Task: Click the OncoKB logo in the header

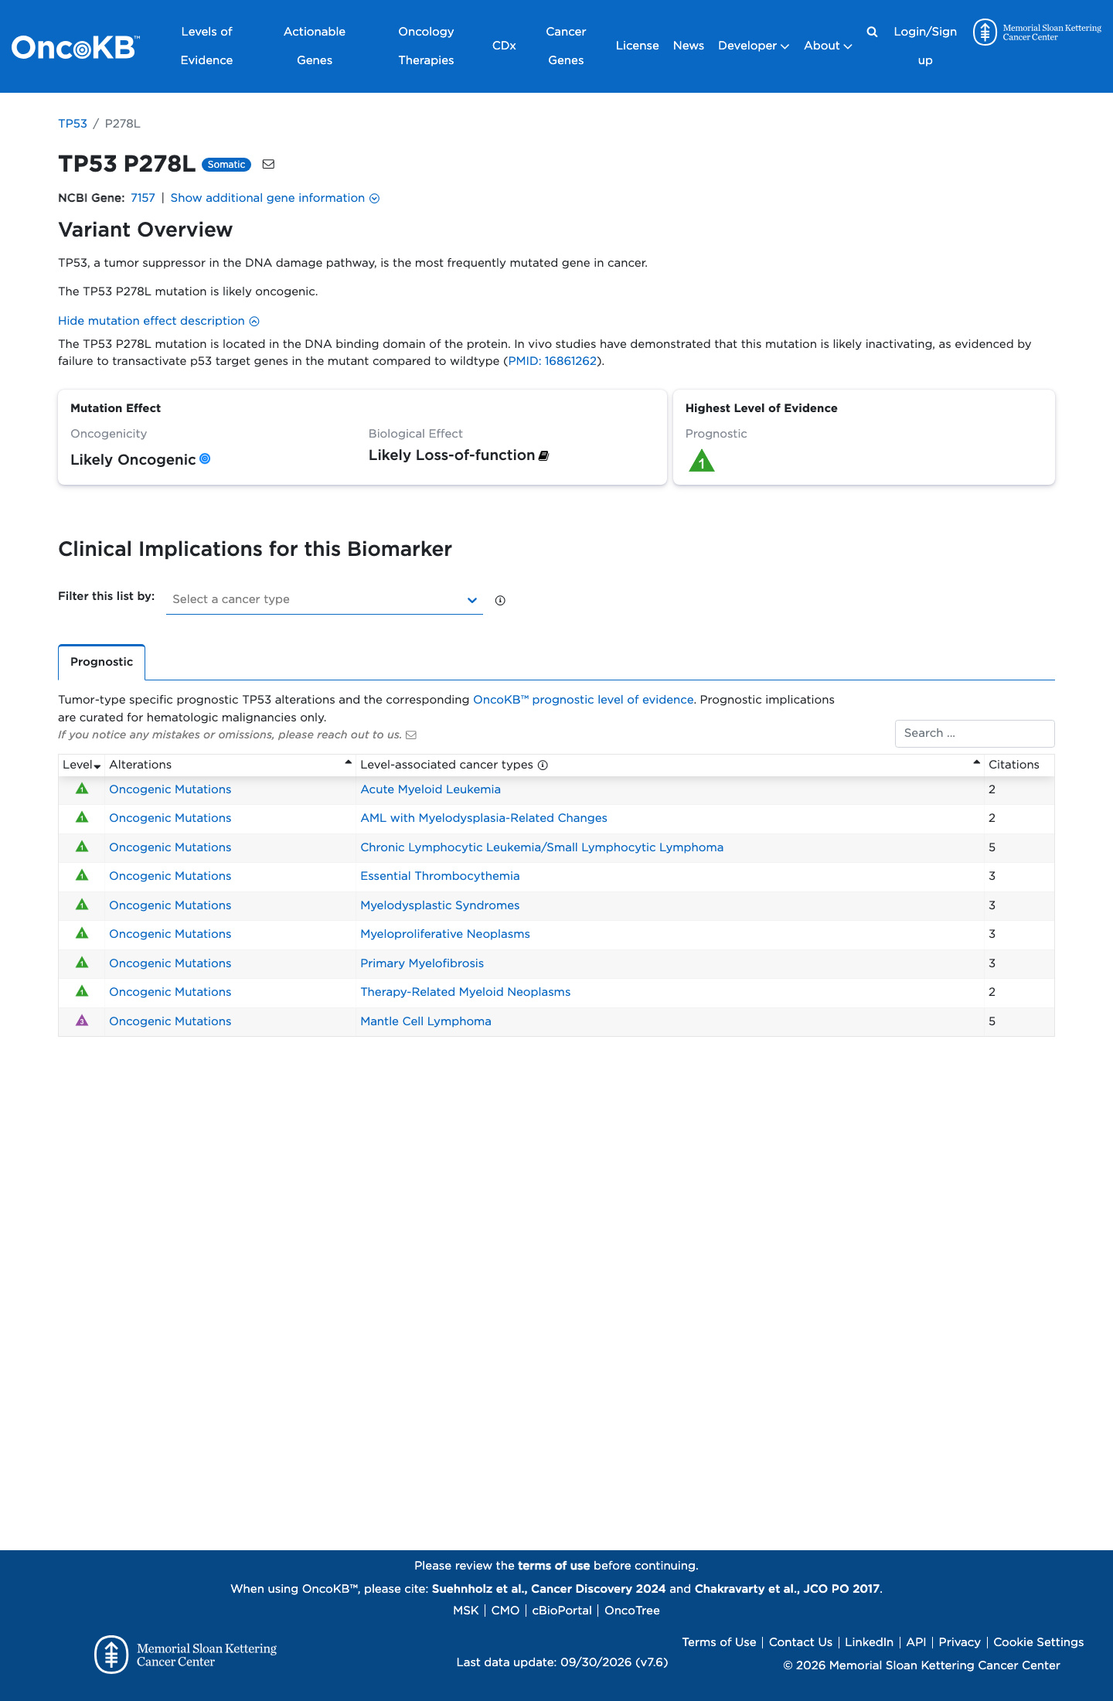Action: tap(76, 47)
